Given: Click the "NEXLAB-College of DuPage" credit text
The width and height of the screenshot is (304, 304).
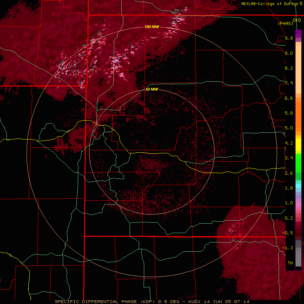Looking at the screenshot, I should click(270, 4).
